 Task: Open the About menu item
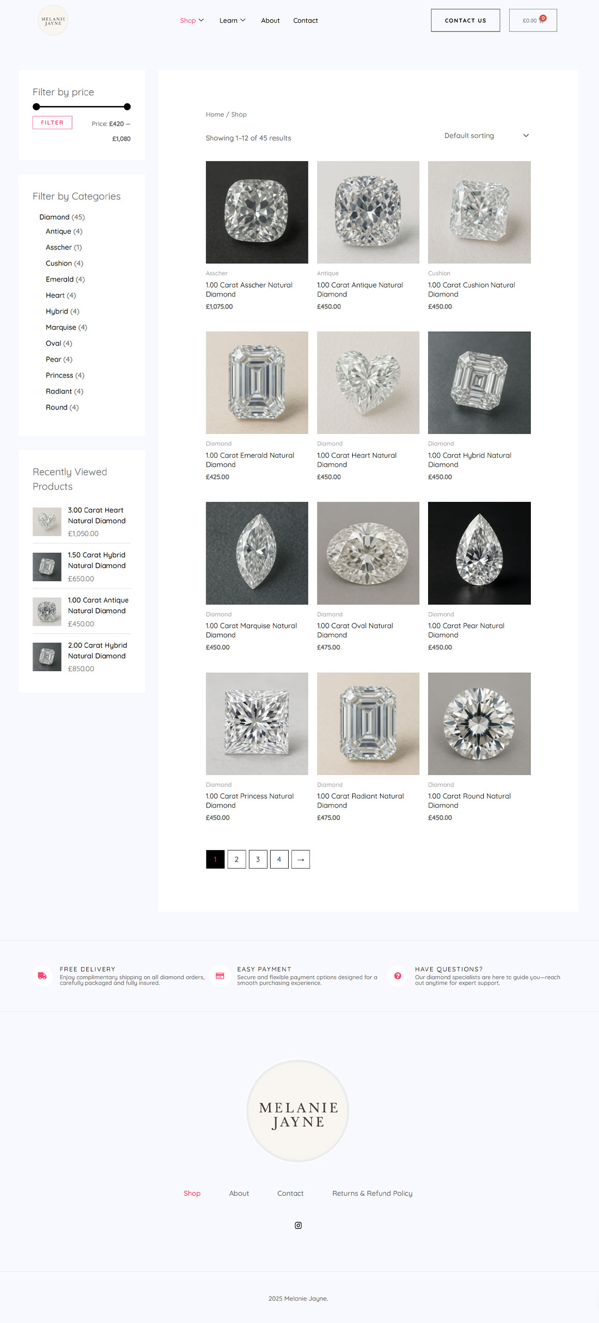pos(270,21)
